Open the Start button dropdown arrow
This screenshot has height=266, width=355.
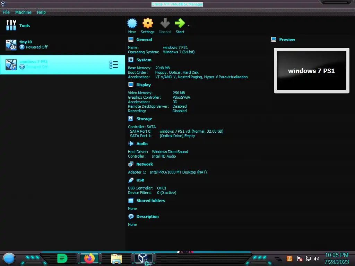pyautogui.click(x=189, y=26)
